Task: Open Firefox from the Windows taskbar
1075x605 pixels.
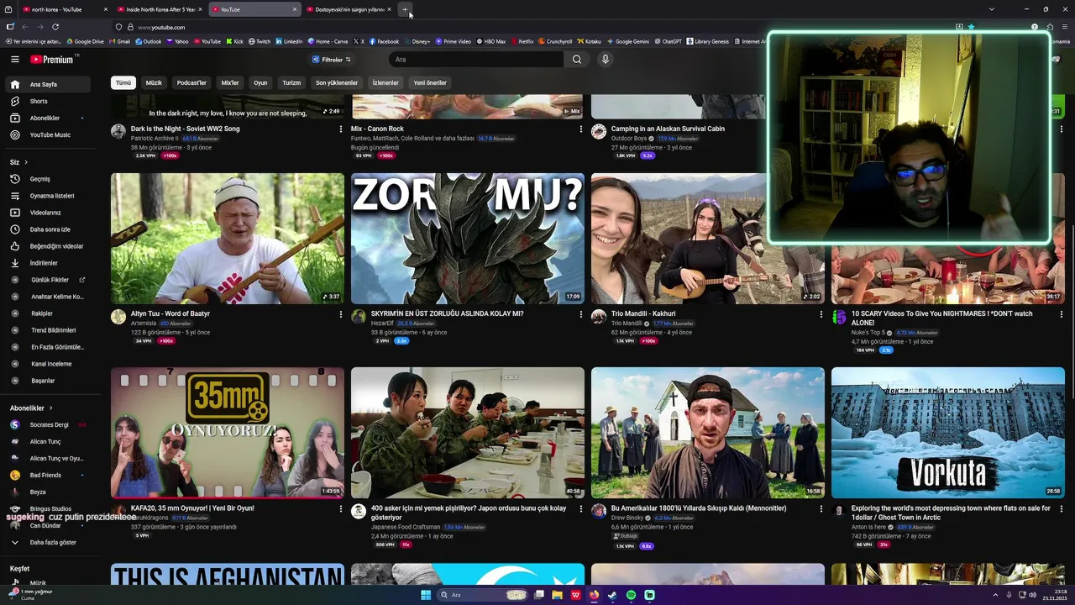Action: tap(594, 595)
